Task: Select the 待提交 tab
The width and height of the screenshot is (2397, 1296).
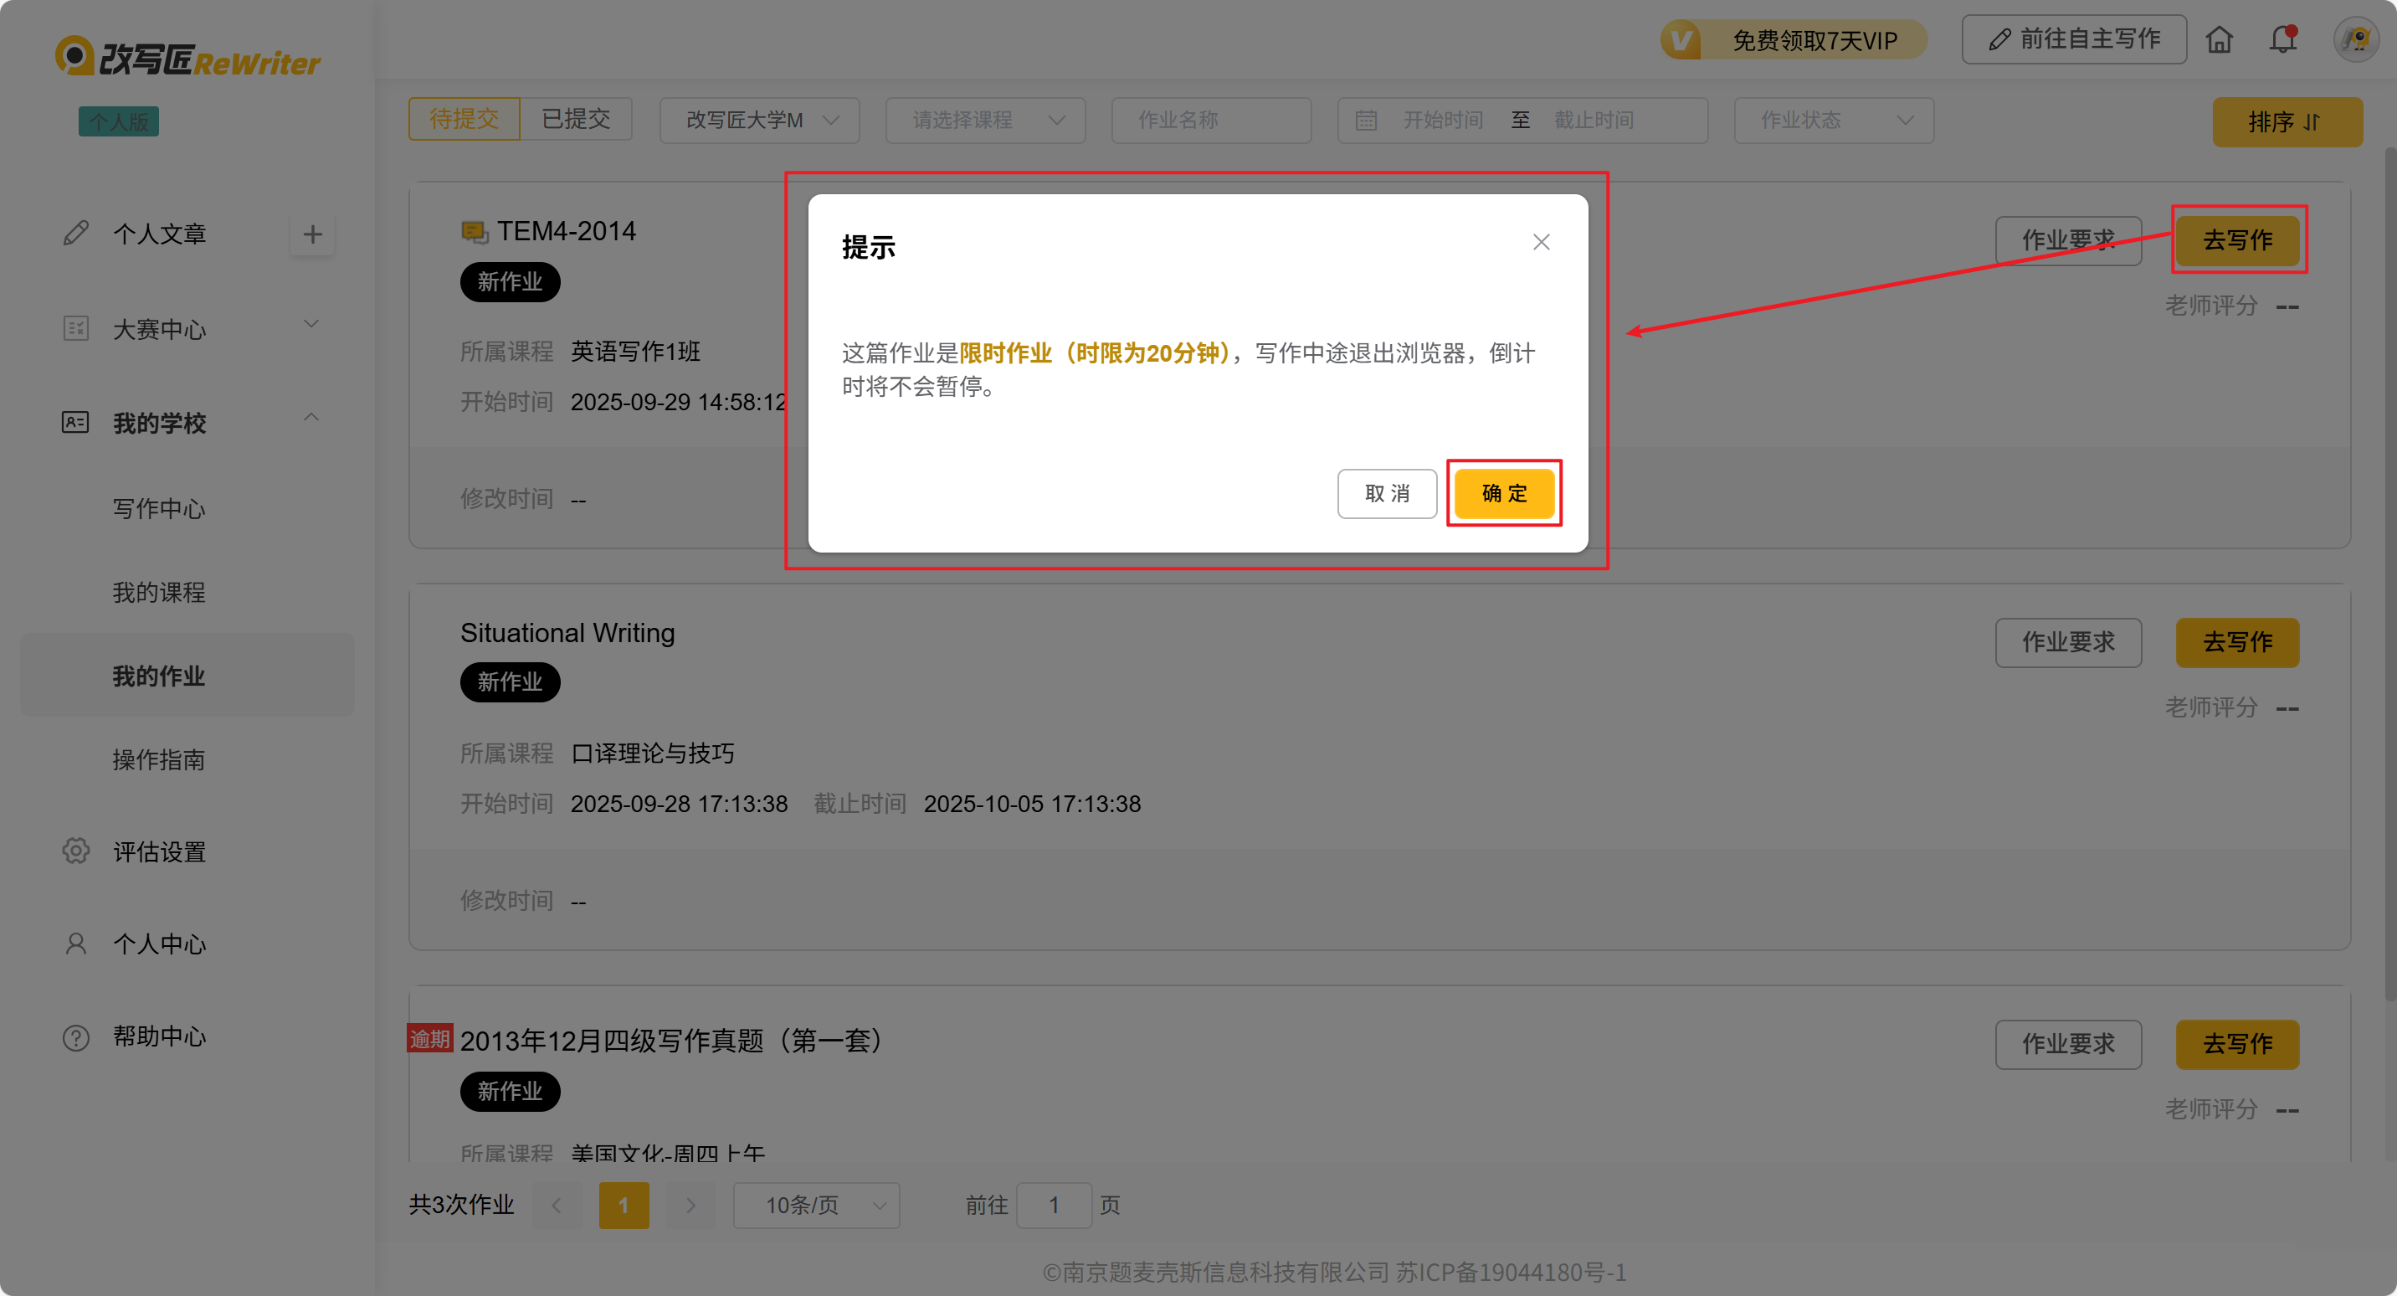Action: (465, 119)
